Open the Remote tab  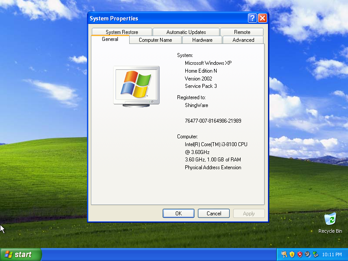tap(242, 32)
